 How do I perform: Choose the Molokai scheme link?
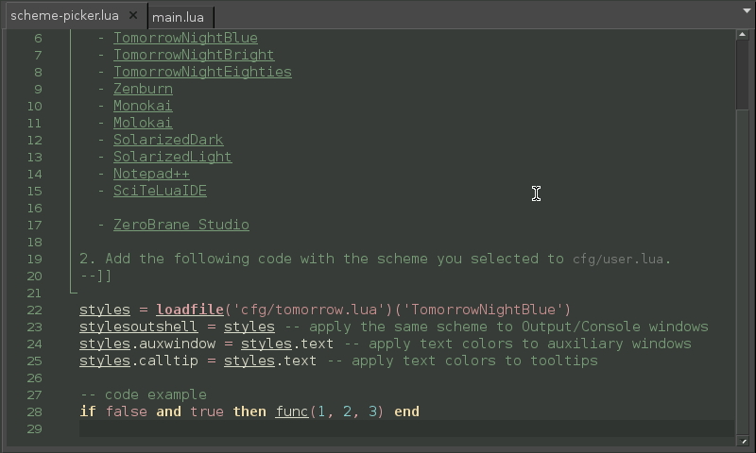[143, 123]
